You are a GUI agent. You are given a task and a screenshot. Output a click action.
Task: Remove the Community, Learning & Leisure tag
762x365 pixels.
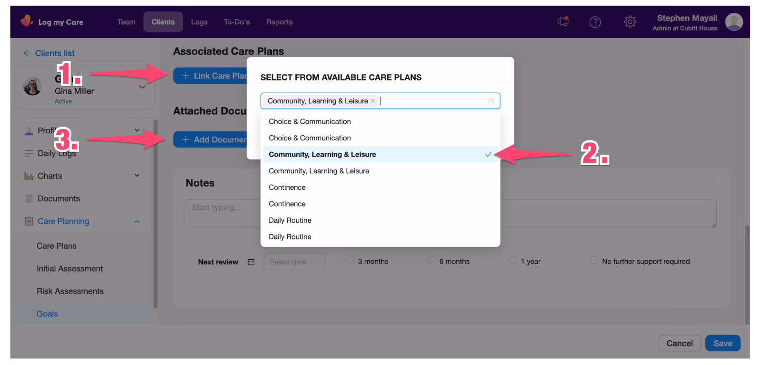(x=372, y=101)
